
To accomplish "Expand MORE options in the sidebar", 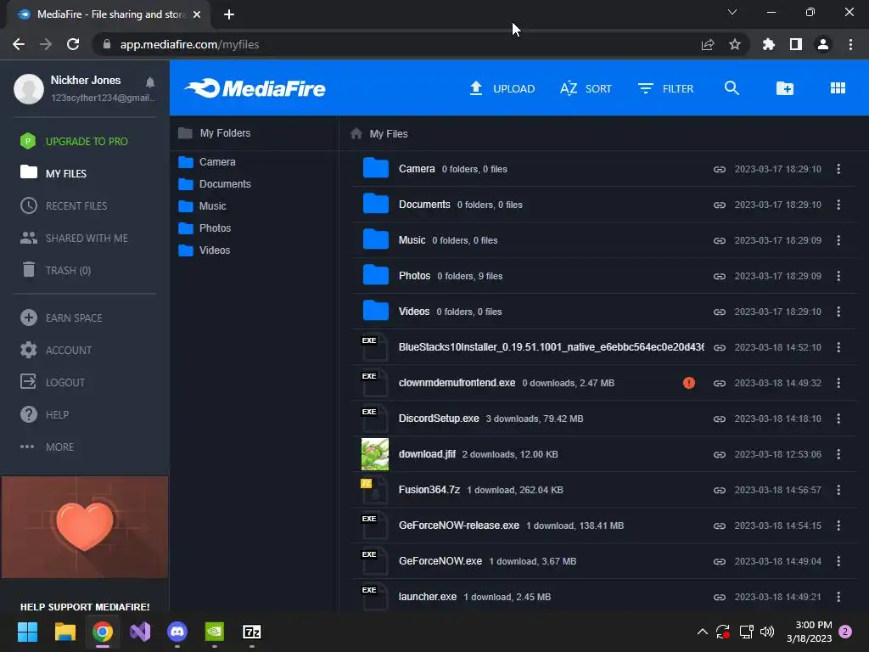I will (x=47, y=447).
